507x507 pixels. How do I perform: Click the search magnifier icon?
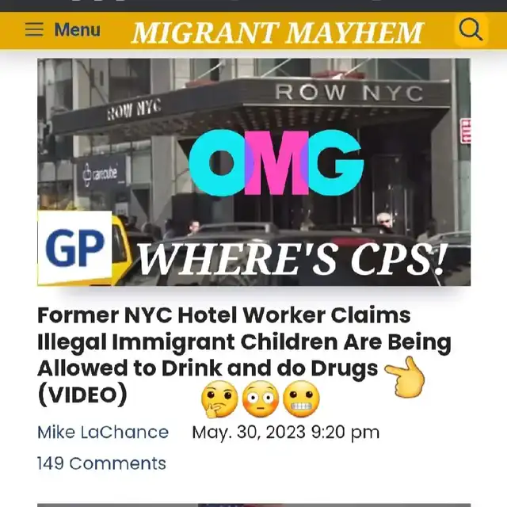471,30
